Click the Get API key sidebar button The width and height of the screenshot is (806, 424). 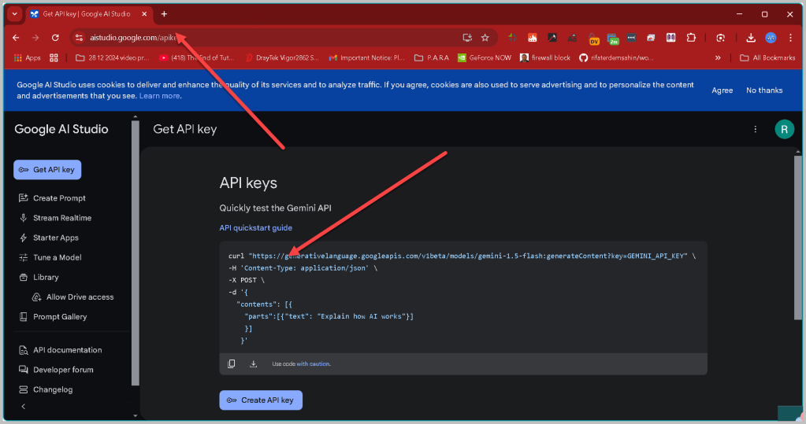47,170
